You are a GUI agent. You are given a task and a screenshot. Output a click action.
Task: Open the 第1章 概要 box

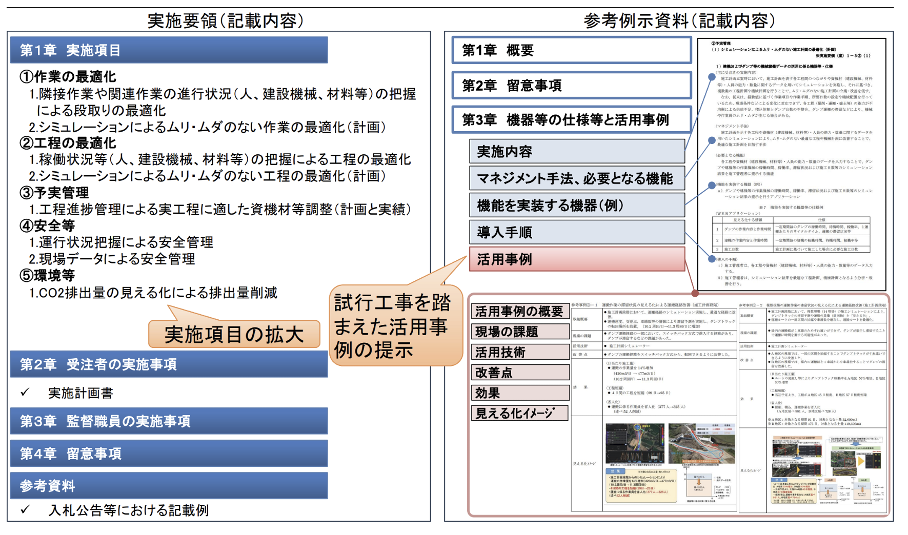click(x=572, y=50)
